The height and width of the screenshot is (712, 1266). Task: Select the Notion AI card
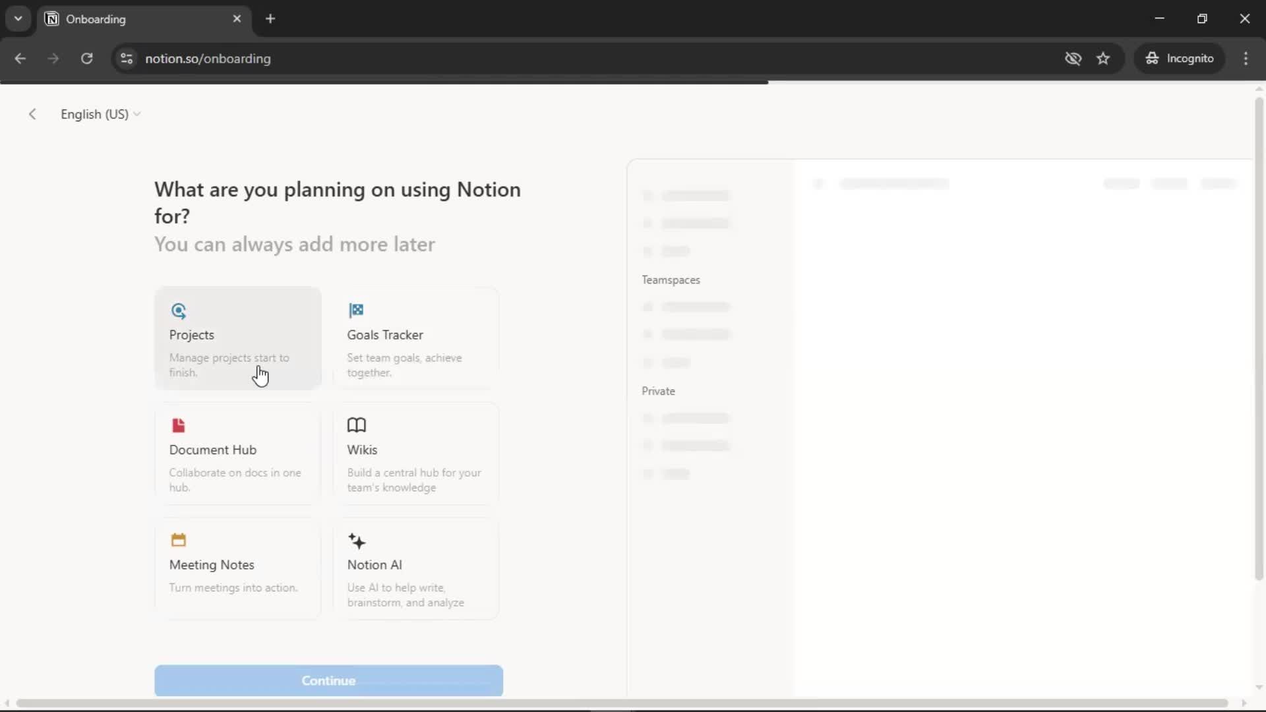coord(416,568)
